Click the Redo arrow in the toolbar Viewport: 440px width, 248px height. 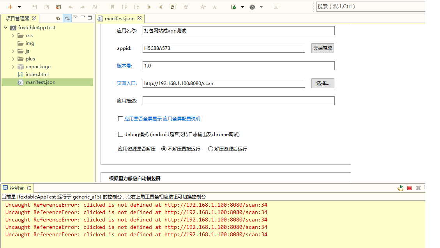pyautogui.click(x=83, y=7)
